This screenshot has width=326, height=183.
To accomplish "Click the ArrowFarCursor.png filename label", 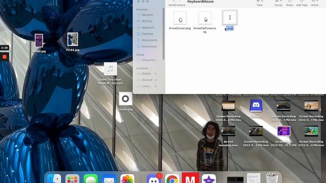I will click(205, 30).
